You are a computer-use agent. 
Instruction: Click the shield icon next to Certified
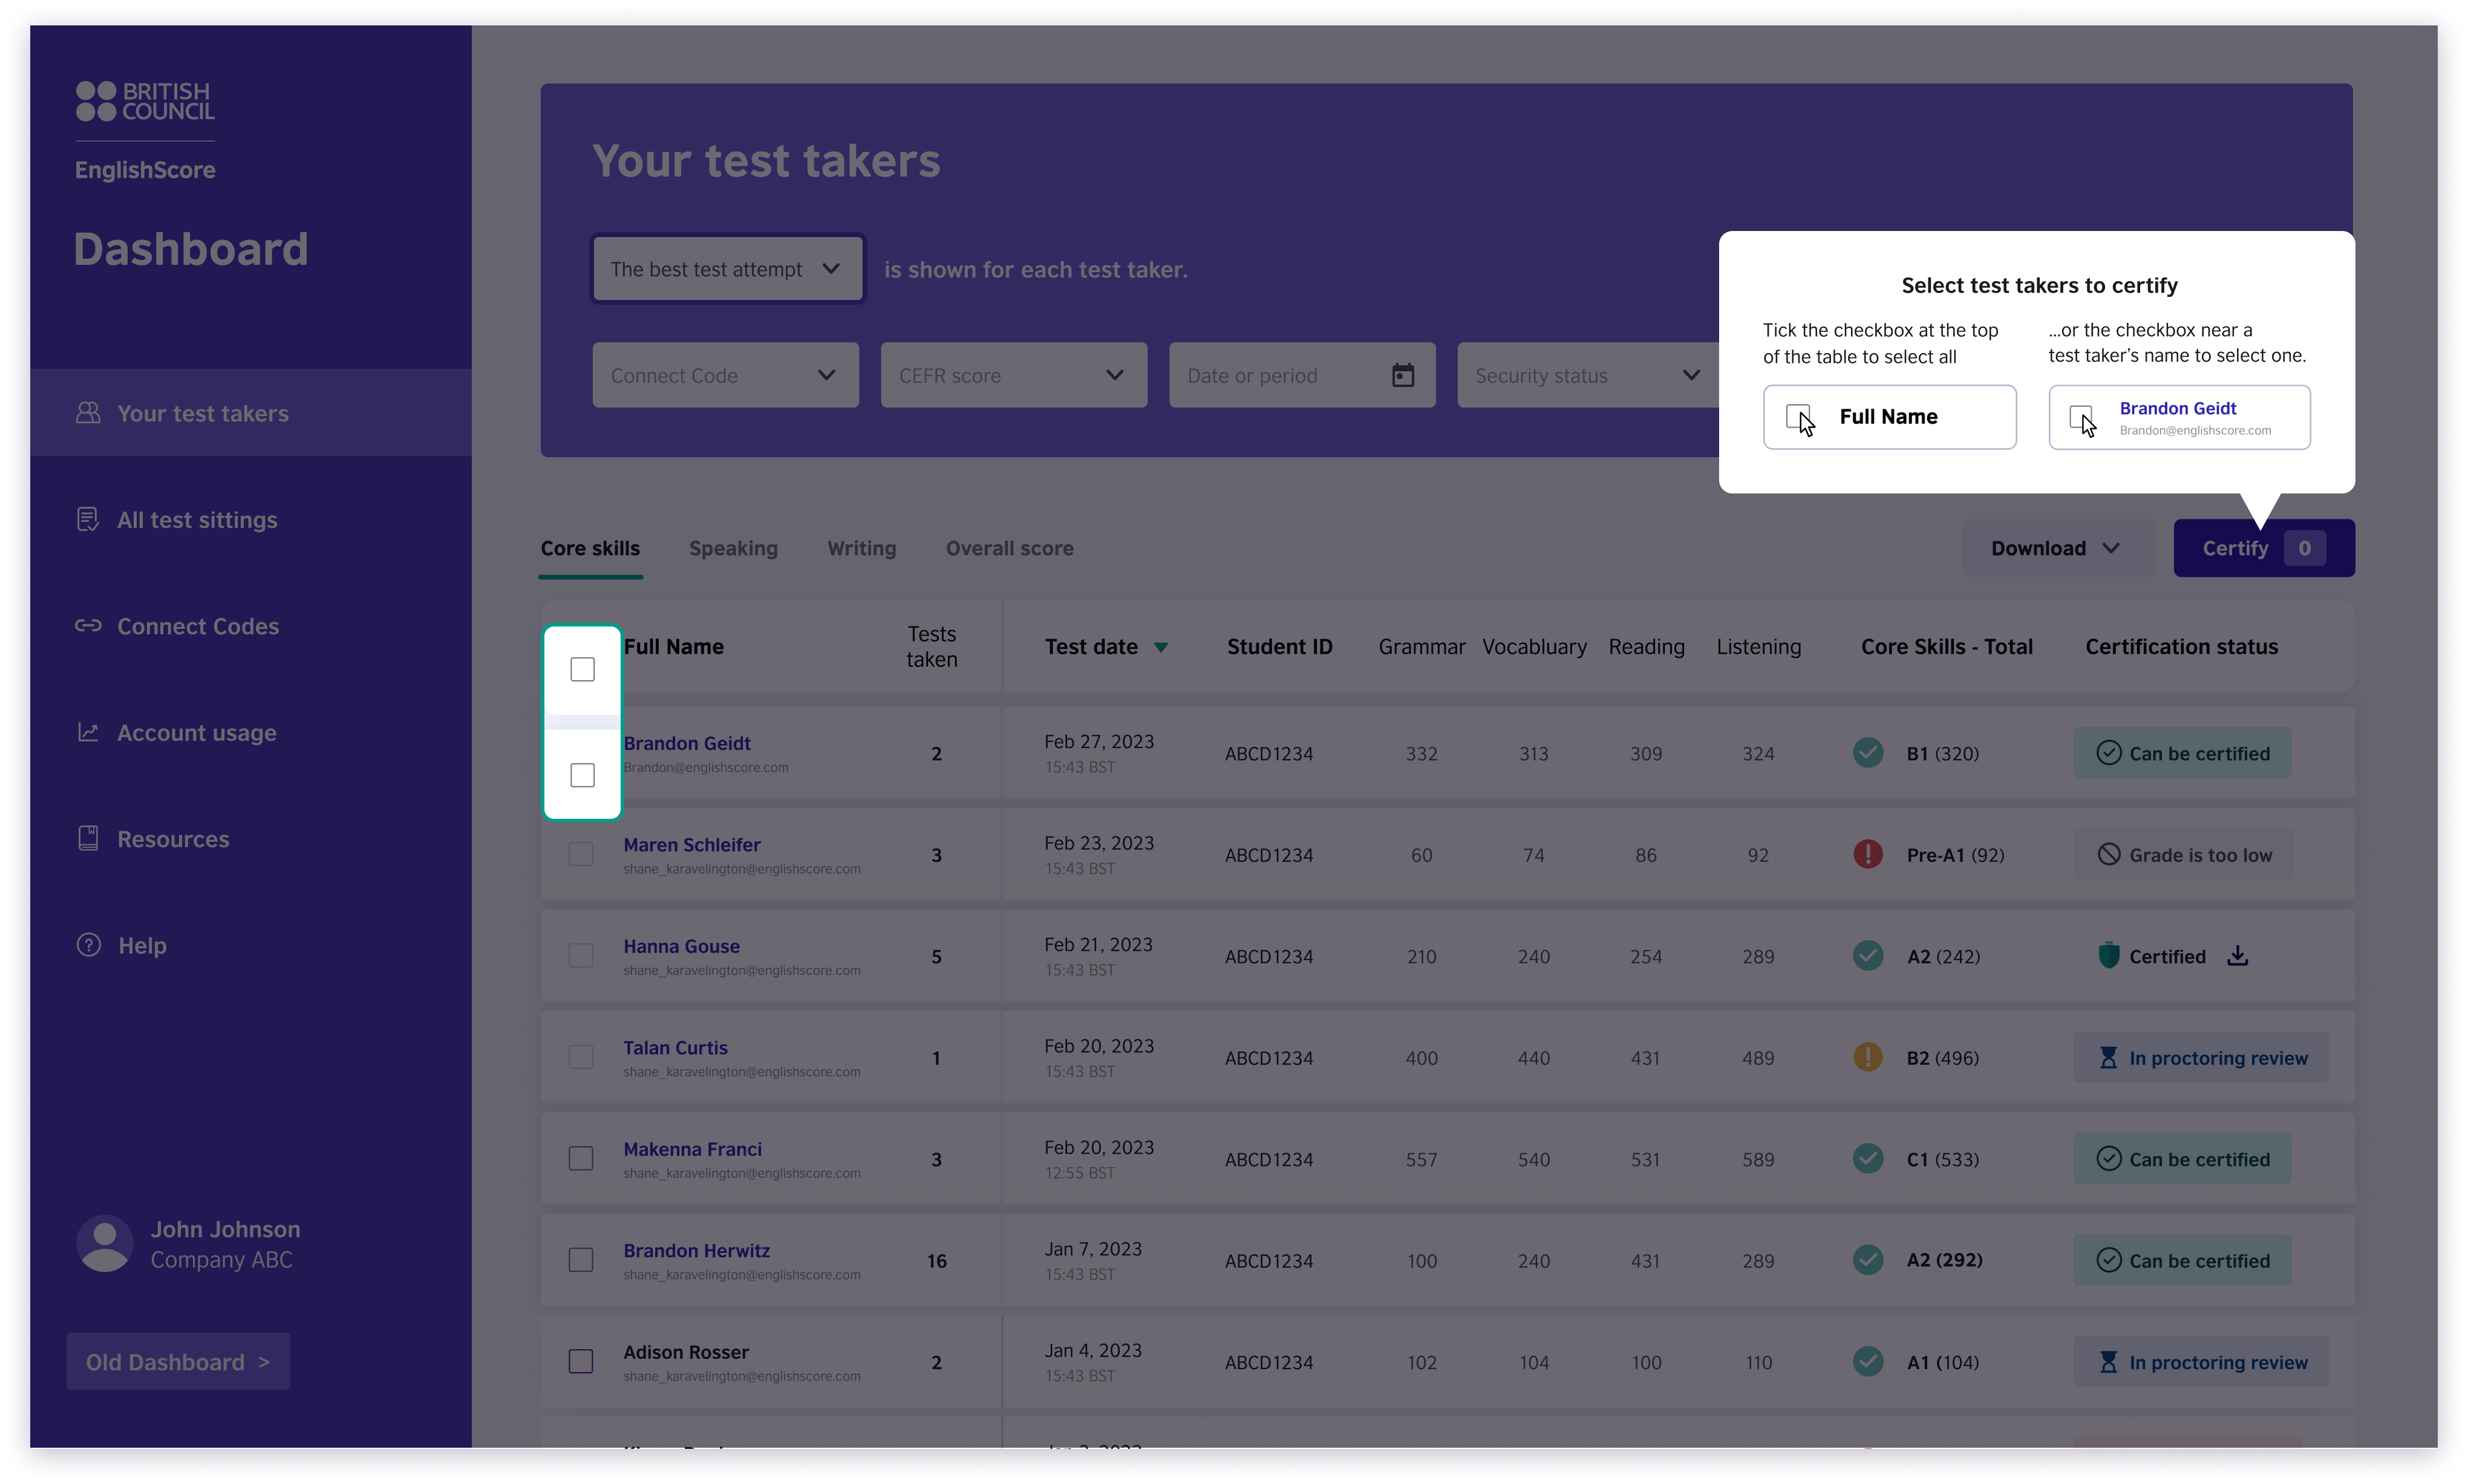point(2108,956)
